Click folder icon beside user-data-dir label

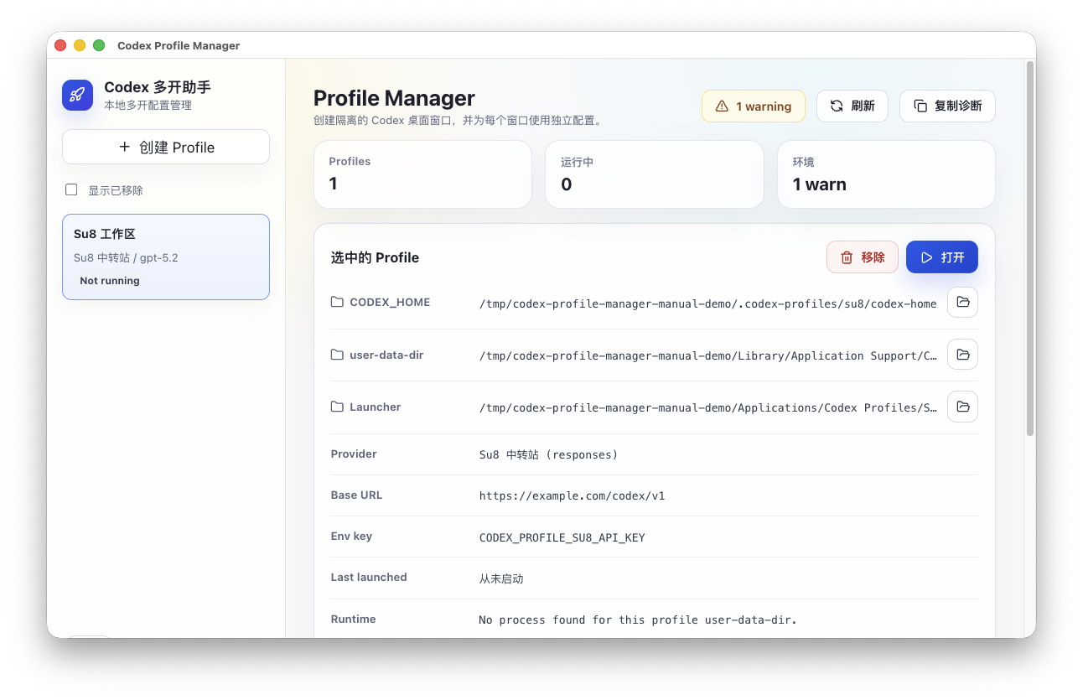coord(337,355)
